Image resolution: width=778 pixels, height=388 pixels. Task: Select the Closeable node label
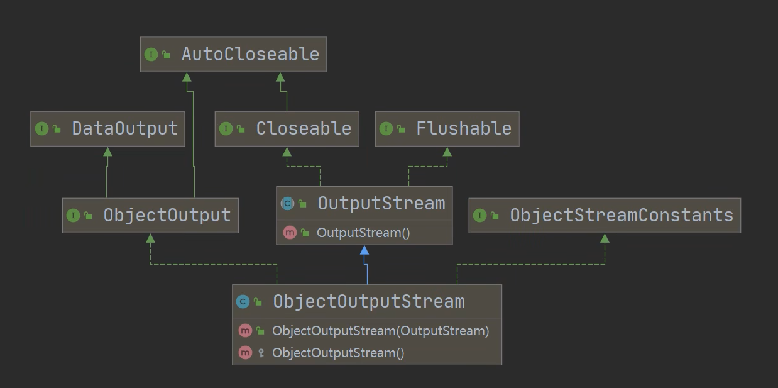(303, 129)
